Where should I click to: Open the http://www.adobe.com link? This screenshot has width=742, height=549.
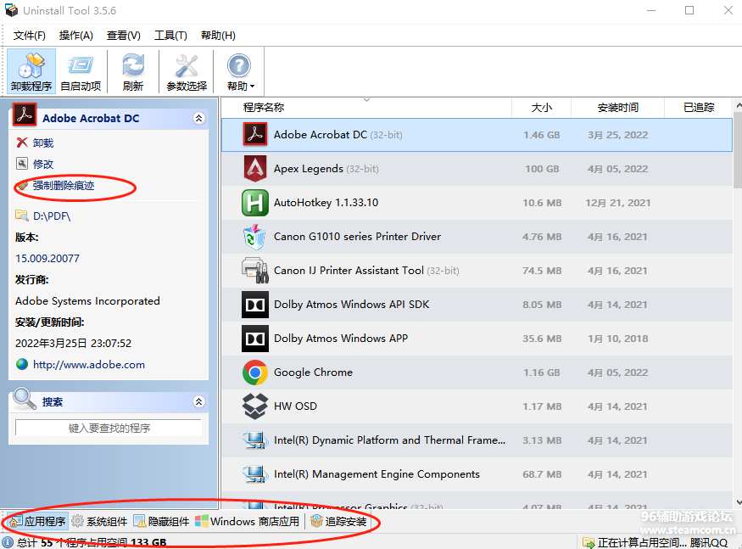[x=89, y=365]
